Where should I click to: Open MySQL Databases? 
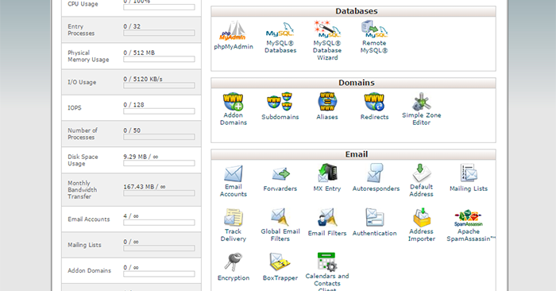(280, 37)
